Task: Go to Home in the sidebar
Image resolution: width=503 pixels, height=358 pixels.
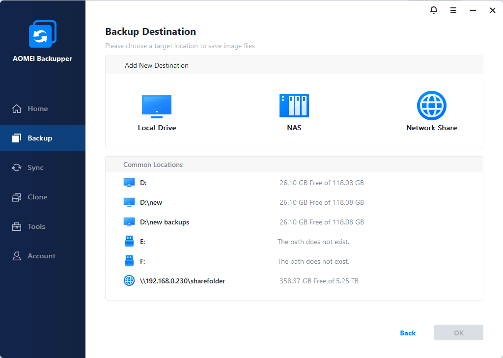Action: click(37, 109)
